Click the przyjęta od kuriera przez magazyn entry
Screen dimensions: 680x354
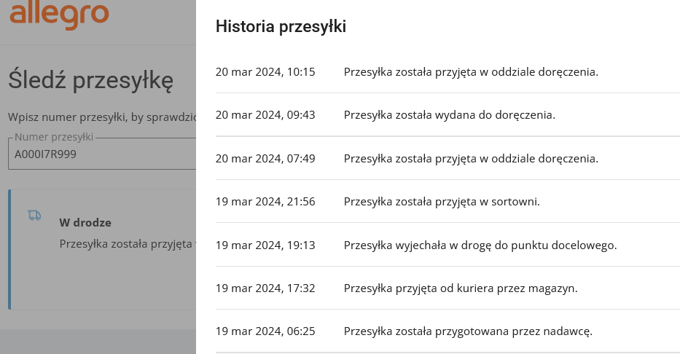coord(460,288)
